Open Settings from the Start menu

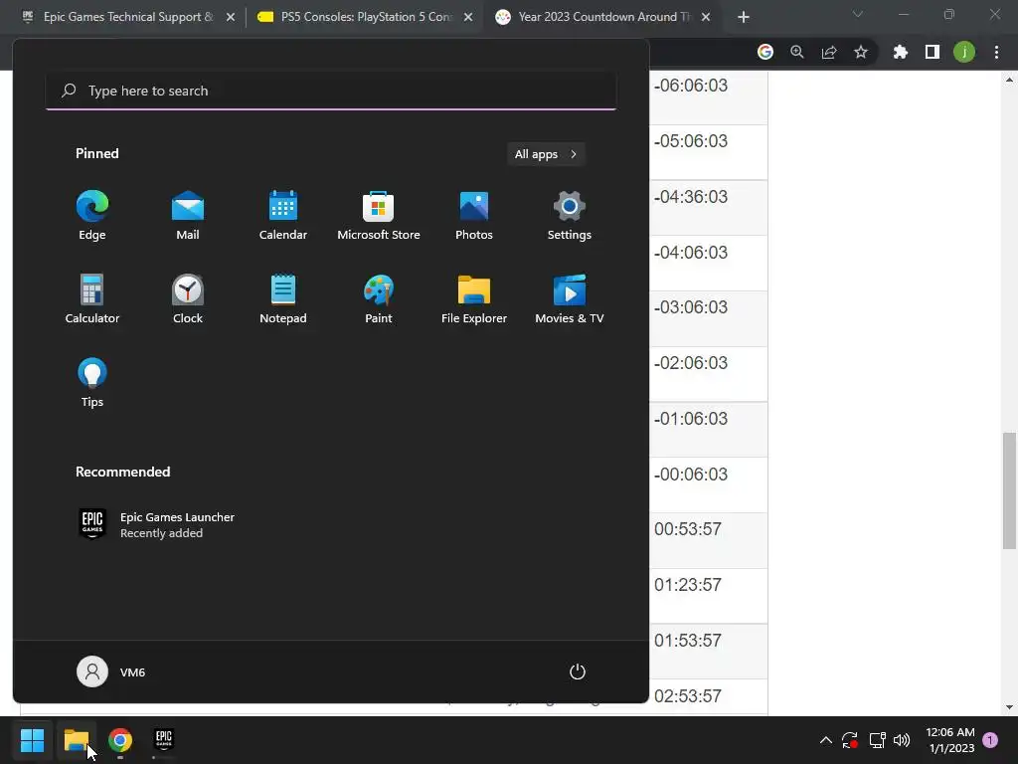[570, 216]
